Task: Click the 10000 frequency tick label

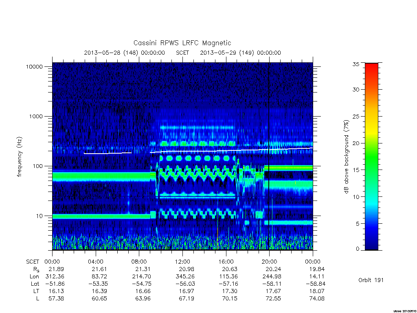Action: pyautogui.click(x=34, y=66)
